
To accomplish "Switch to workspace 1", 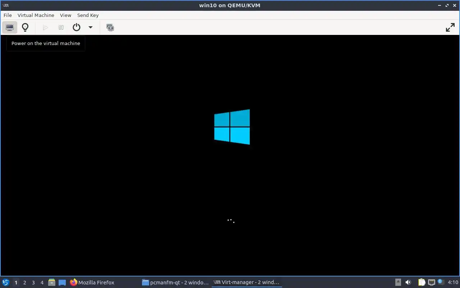I will 16,283.
